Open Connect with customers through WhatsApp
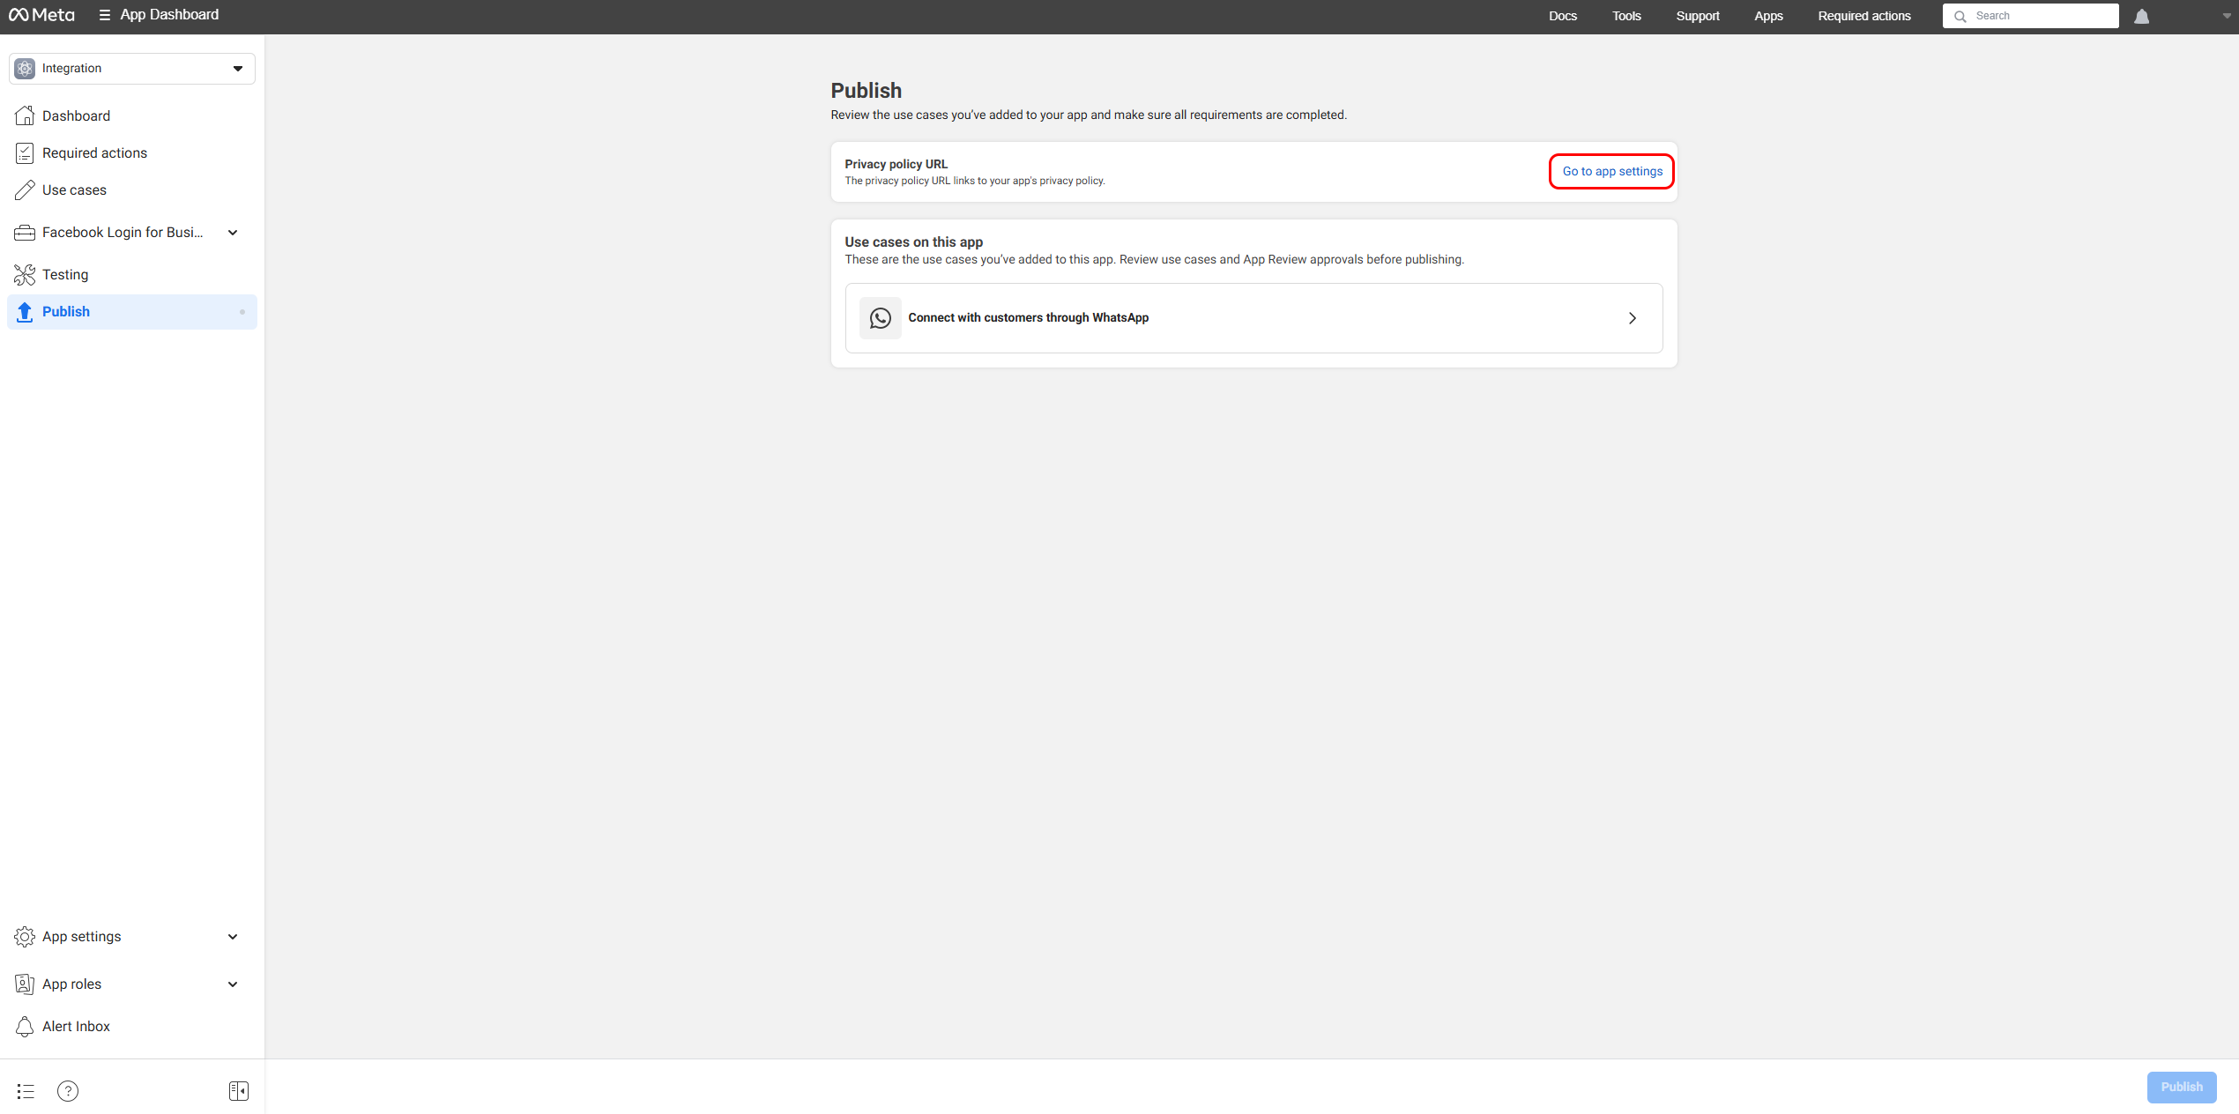This screenshot has height=1114, width=2239. (1253, 317)
